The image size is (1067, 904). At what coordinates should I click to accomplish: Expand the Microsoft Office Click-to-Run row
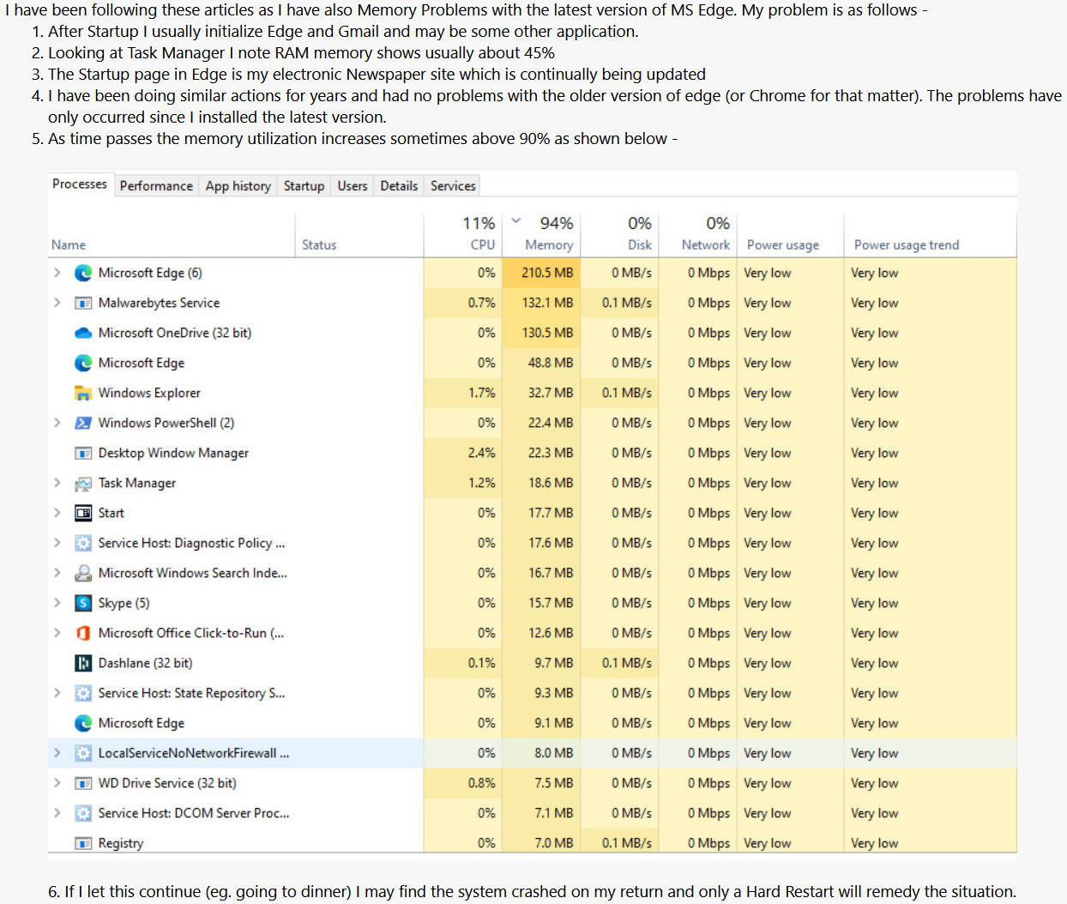click(57, 633)
